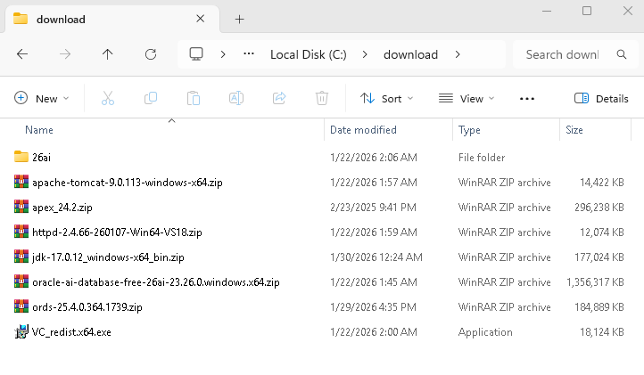The image size is (644, 375).
Task: Go up one folder level
Action: [x=108, y=54]
